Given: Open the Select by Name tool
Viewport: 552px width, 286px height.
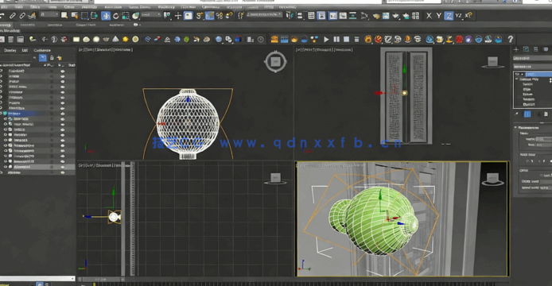Looking at the screenshot, I should pos(74,15).
